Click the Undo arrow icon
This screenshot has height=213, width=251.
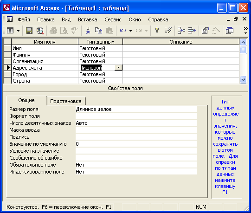coord(123,31)
